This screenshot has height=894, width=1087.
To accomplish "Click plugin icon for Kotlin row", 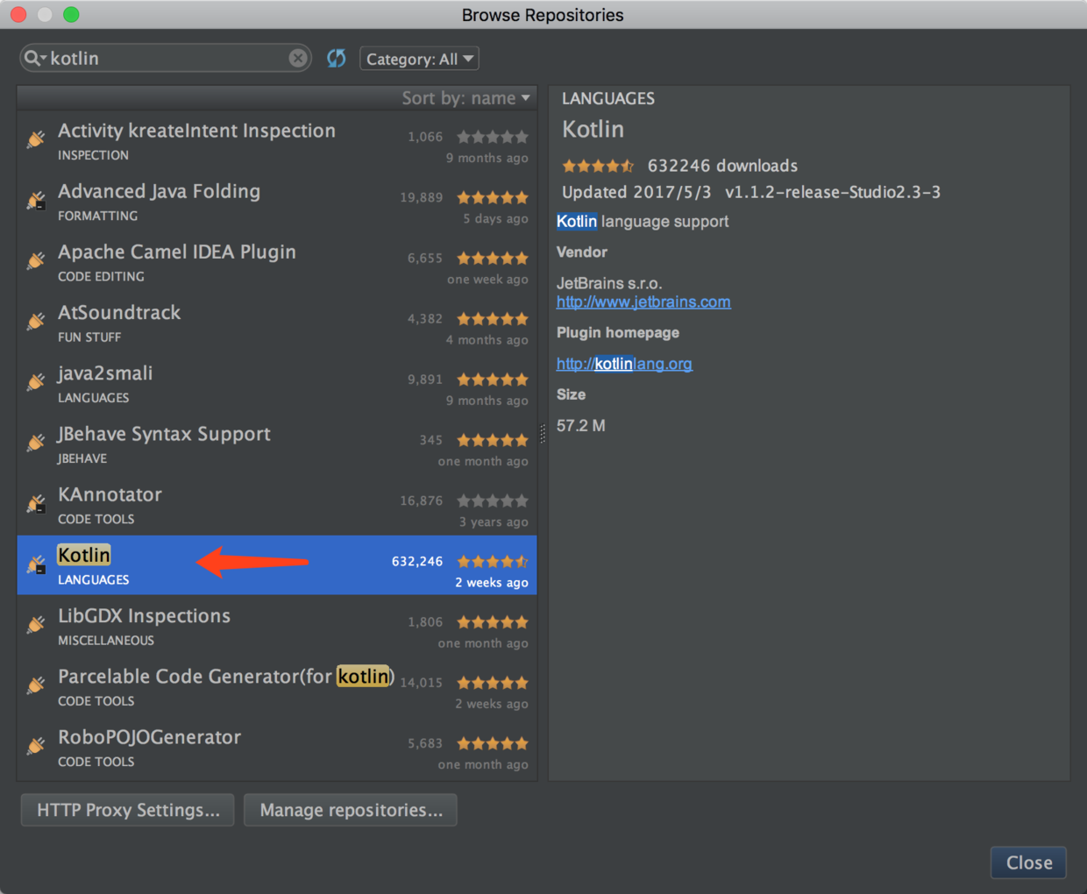I will pos(36,564).
